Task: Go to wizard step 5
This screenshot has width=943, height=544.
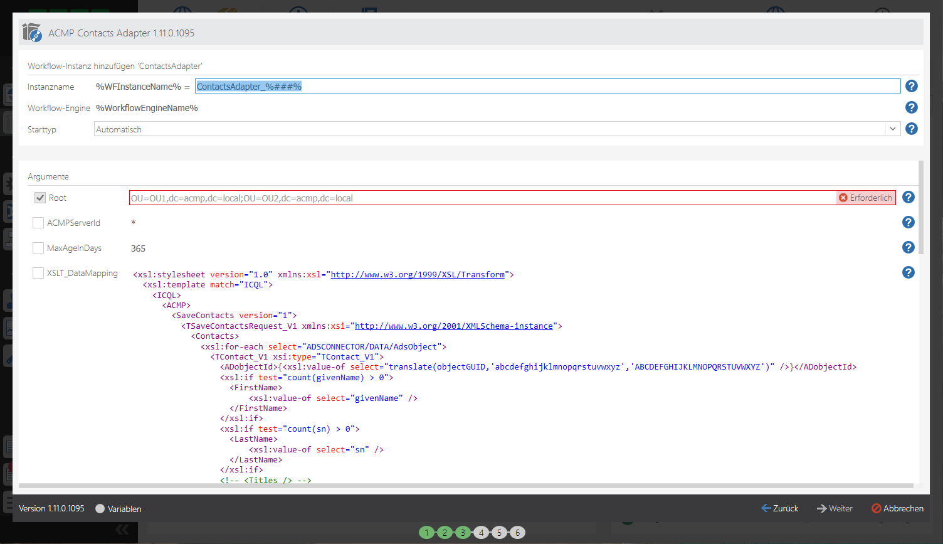Action: (499, 533)
